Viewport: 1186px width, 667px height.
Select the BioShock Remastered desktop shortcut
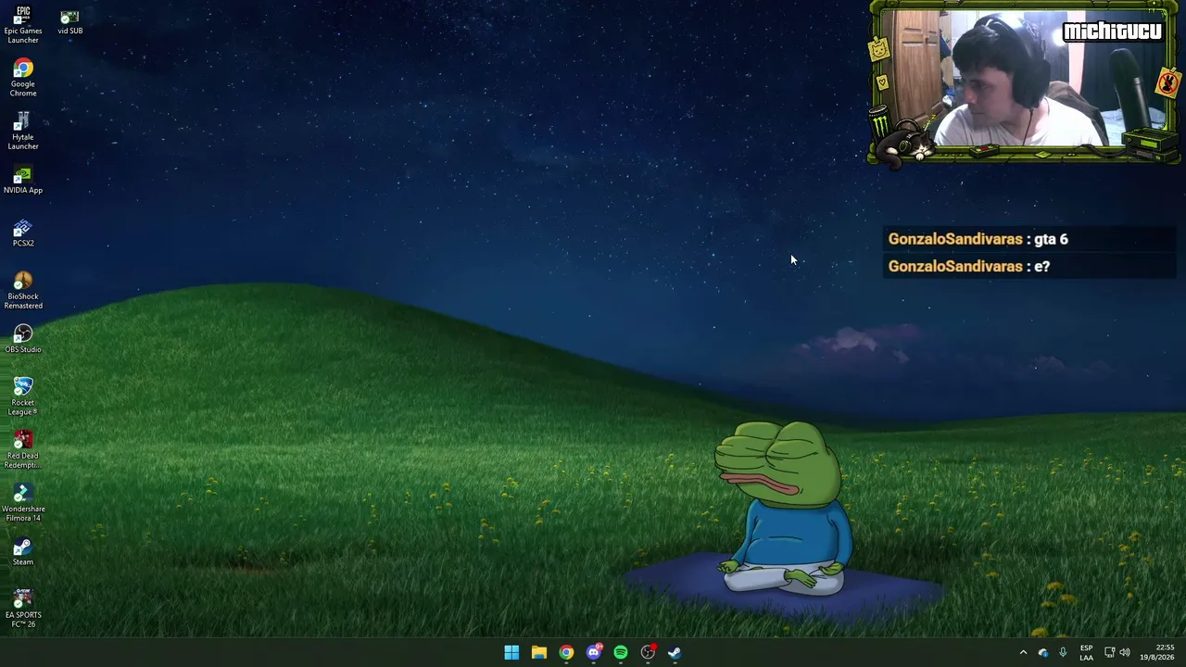tap(23, 290)
